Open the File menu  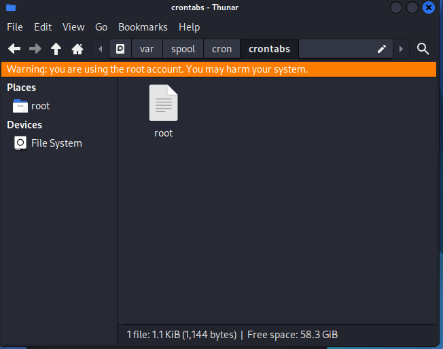point(15,27)
